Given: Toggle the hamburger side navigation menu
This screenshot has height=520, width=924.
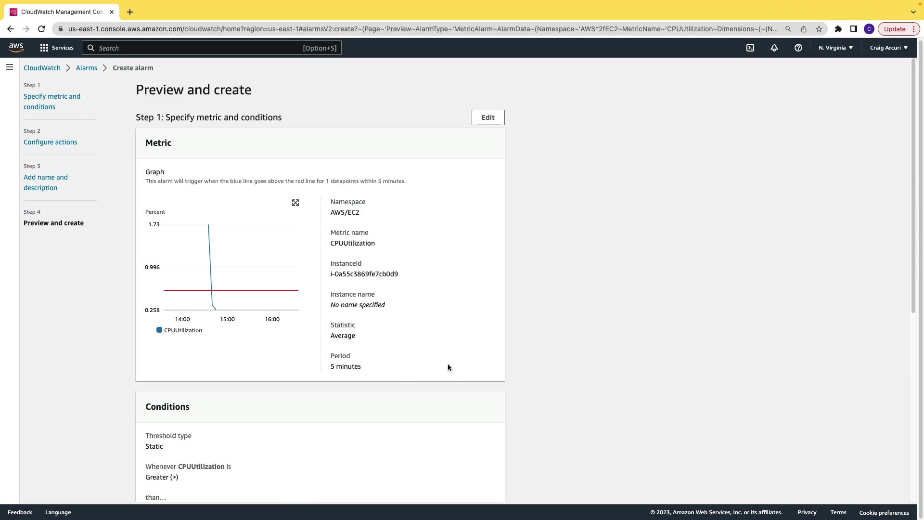Looking at the screenshot, I should 10,67.
